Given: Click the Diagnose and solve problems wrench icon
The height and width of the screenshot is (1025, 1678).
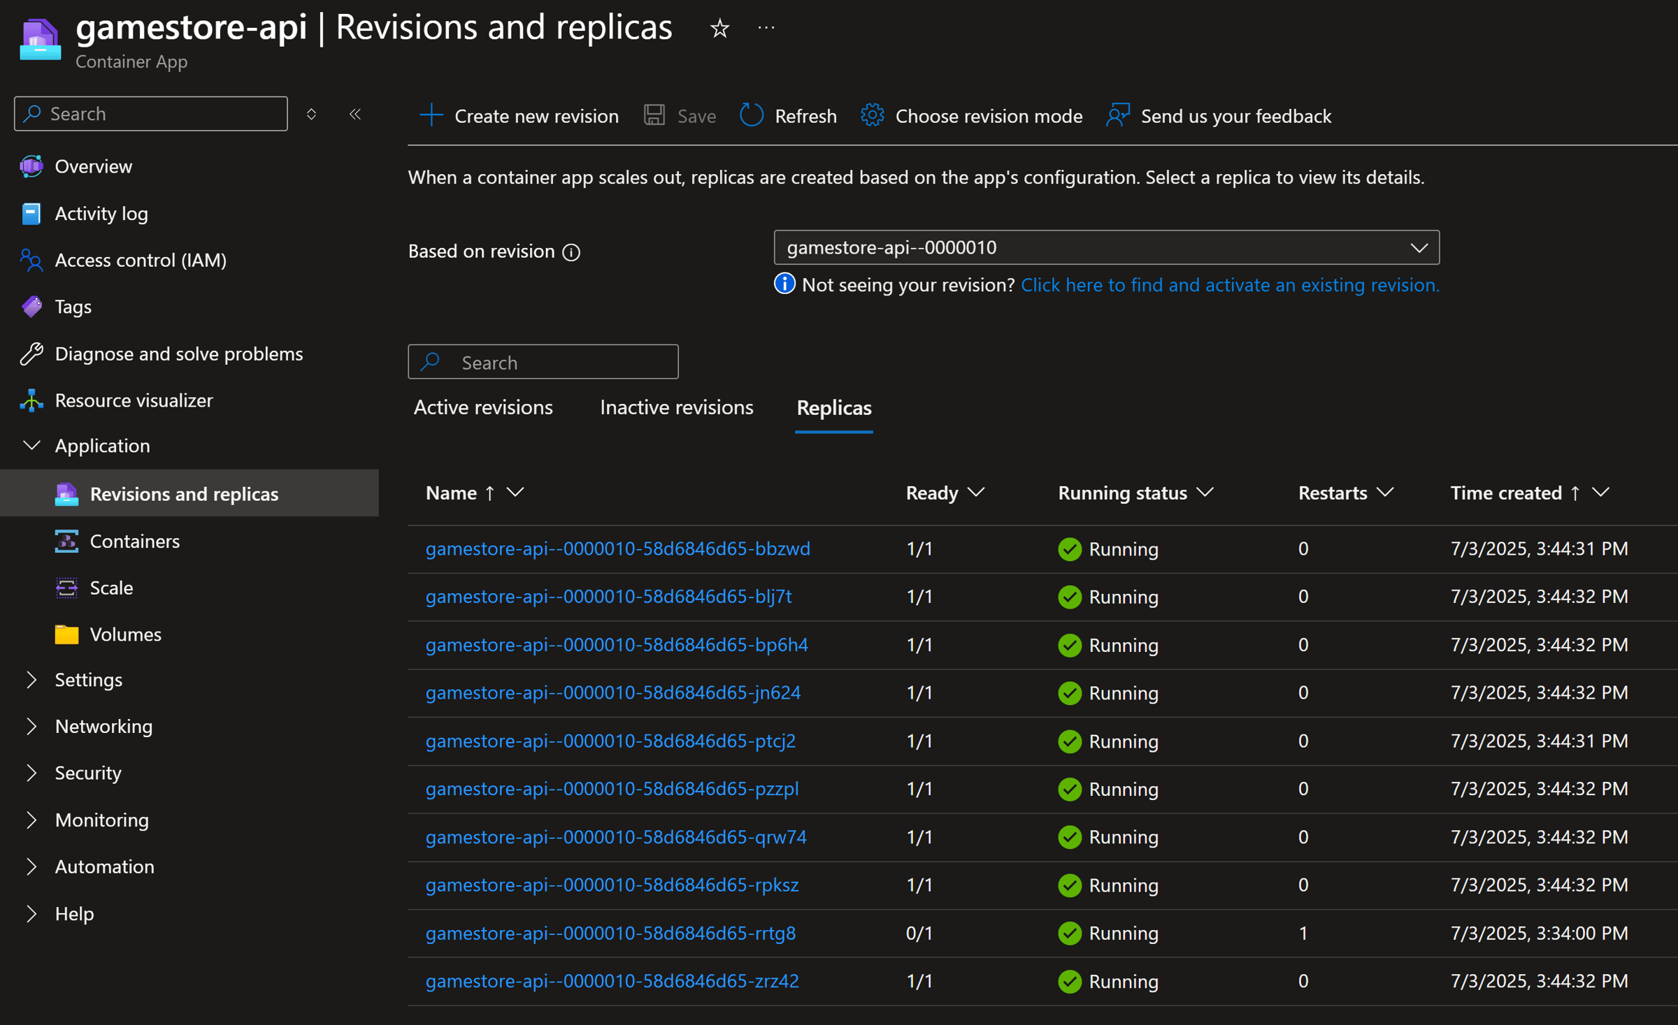Looking at the screenshot, I should (31, 354).
